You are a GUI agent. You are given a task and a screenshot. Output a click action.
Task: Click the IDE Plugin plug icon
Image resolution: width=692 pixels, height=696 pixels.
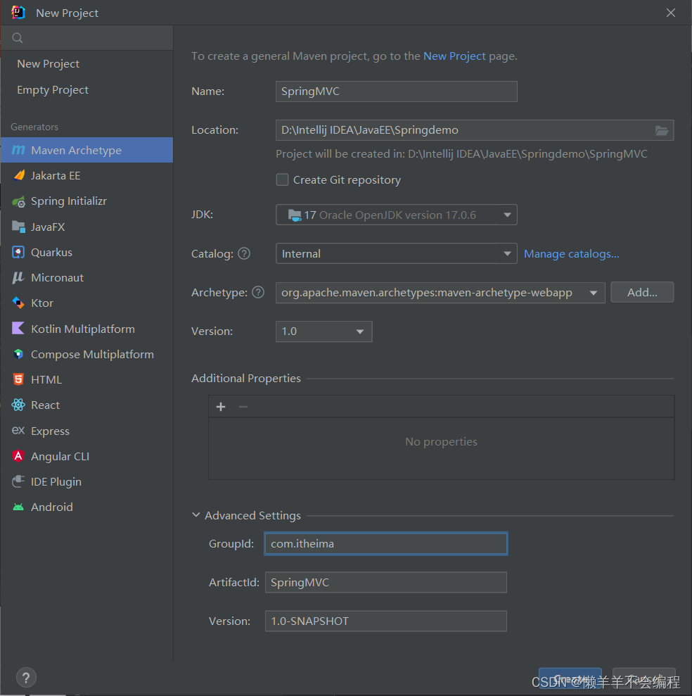(18, 481)
